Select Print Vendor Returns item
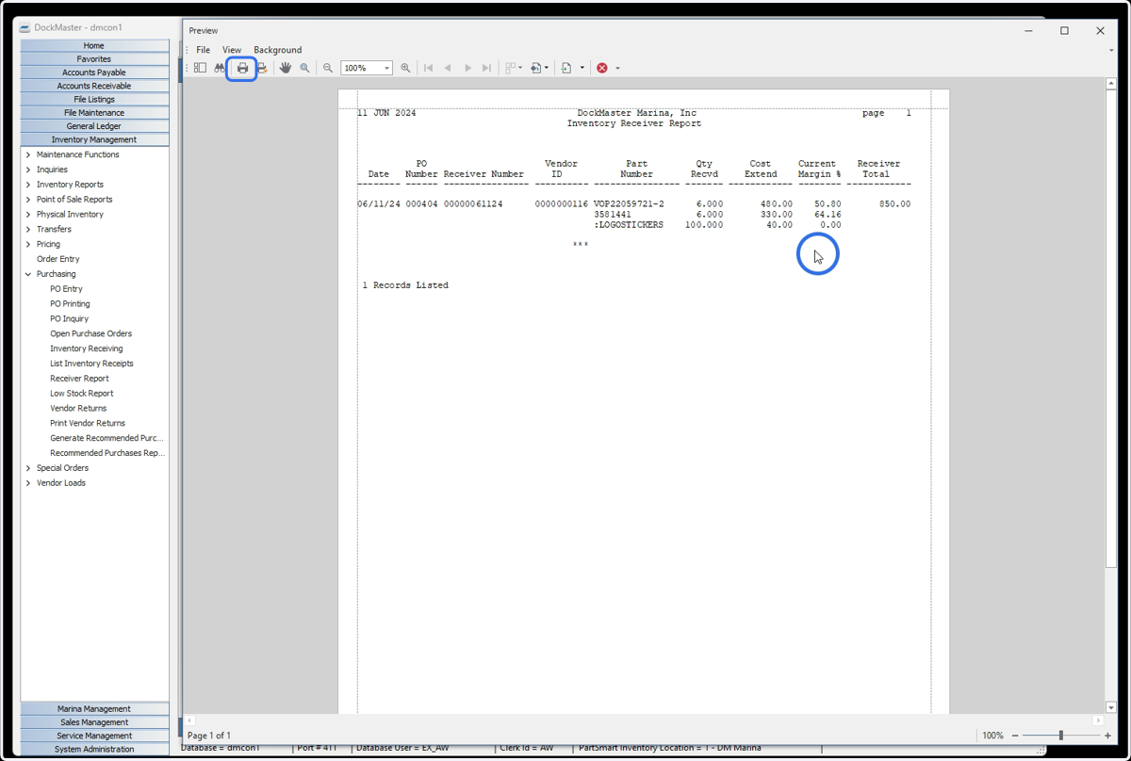Image resolution: width=1131 pixels, height=761 pixels. [x=88, y=423]
